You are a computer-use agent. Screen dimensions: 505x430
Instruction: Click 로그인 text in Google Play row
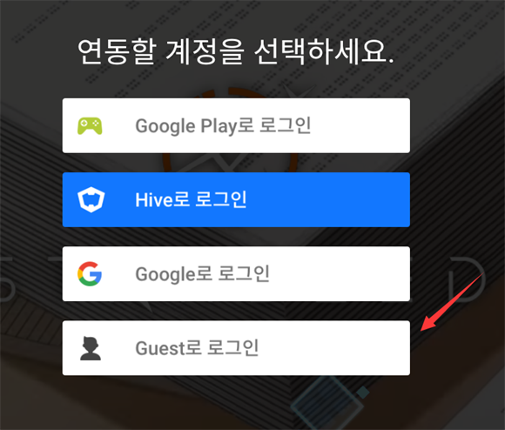pyautogui.click(x=285, y=125)
